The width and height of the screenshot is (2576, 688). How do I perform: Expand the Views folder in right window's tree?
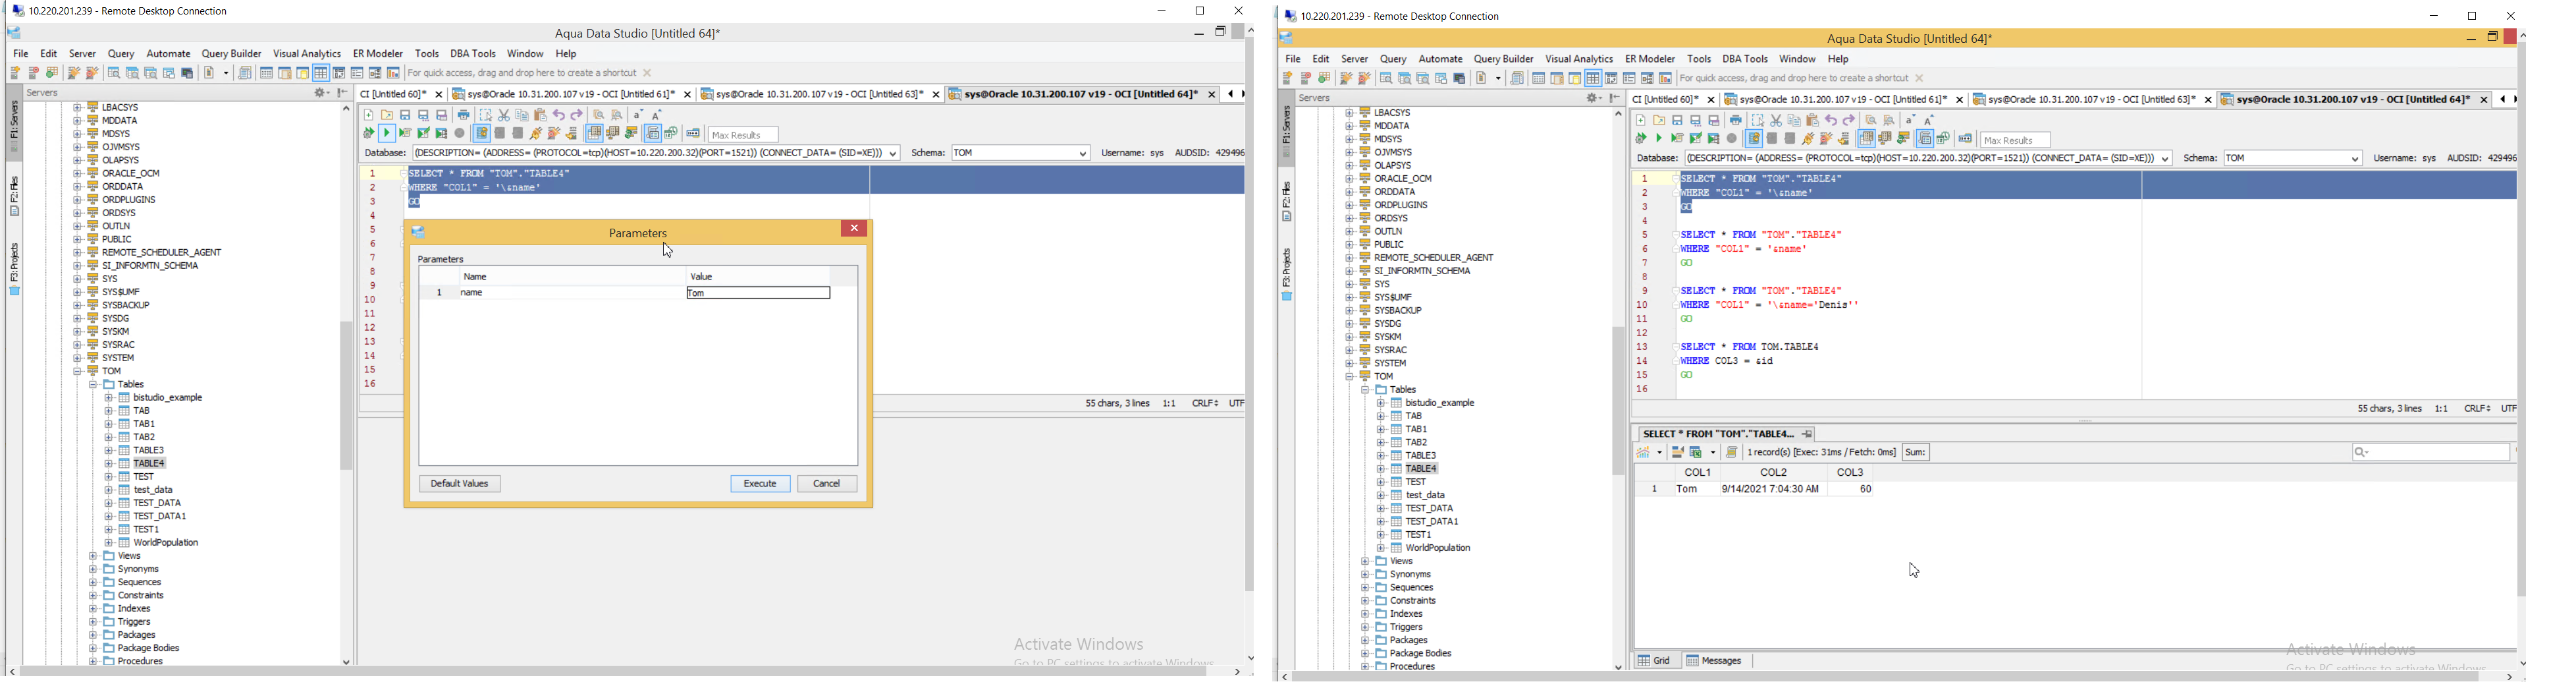1366,562
